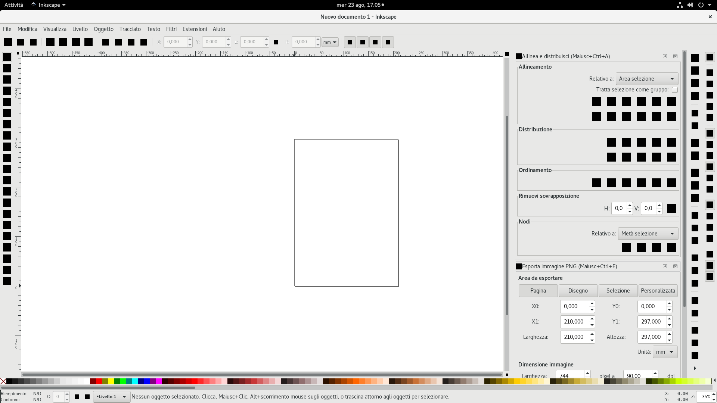Screen dimensions: 717x403
Task: Enable Tratta selezione come gruppo checkbox
Action: coord(674,90)
